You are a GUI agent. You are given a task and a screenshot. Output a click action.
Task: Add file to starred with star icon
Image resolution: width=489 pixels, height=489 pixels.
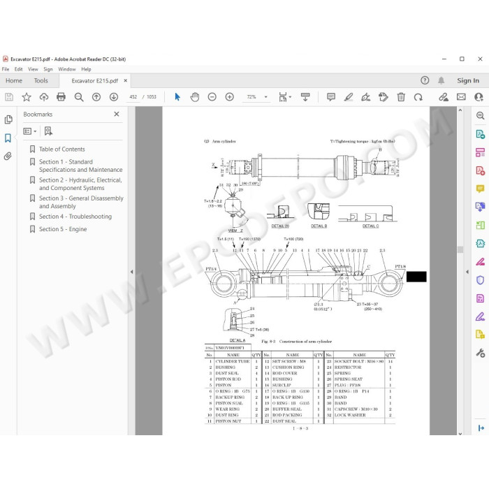pyautogui.click(x=27, y=97)
